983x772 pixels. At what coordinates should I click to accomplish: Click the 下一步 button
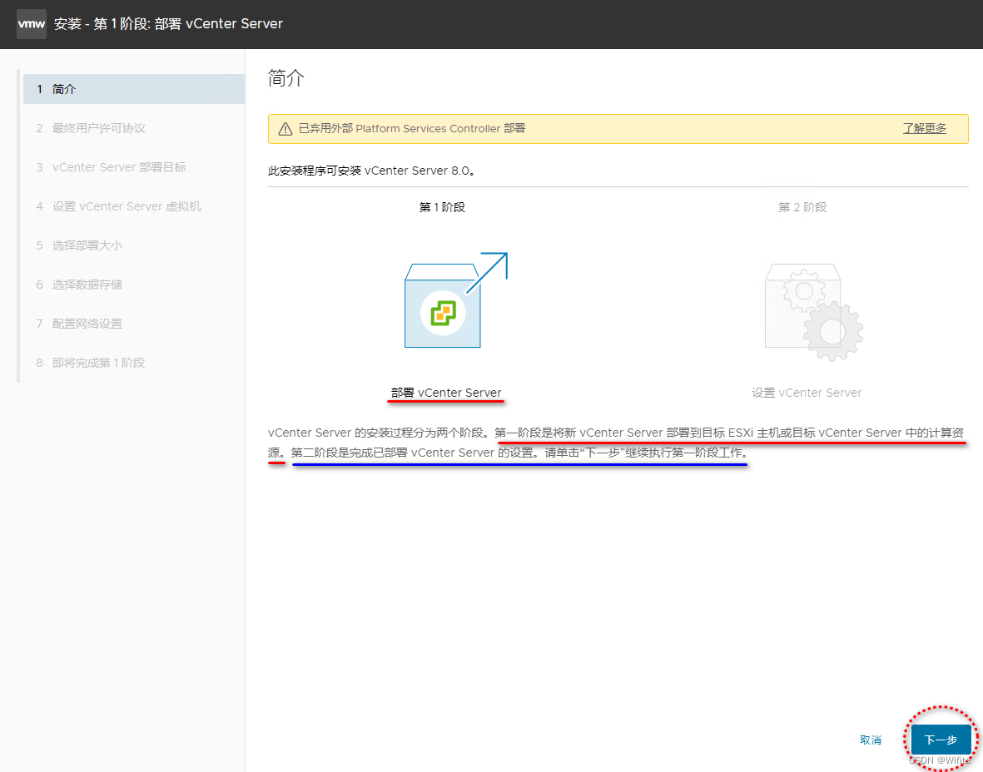[941, 740]
